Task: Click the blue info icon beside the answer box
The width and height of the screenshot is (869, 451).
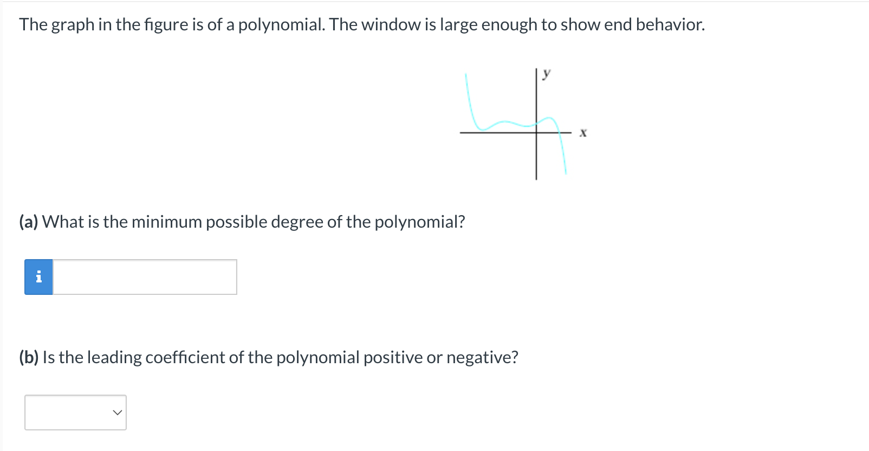Action: (38, 277)
